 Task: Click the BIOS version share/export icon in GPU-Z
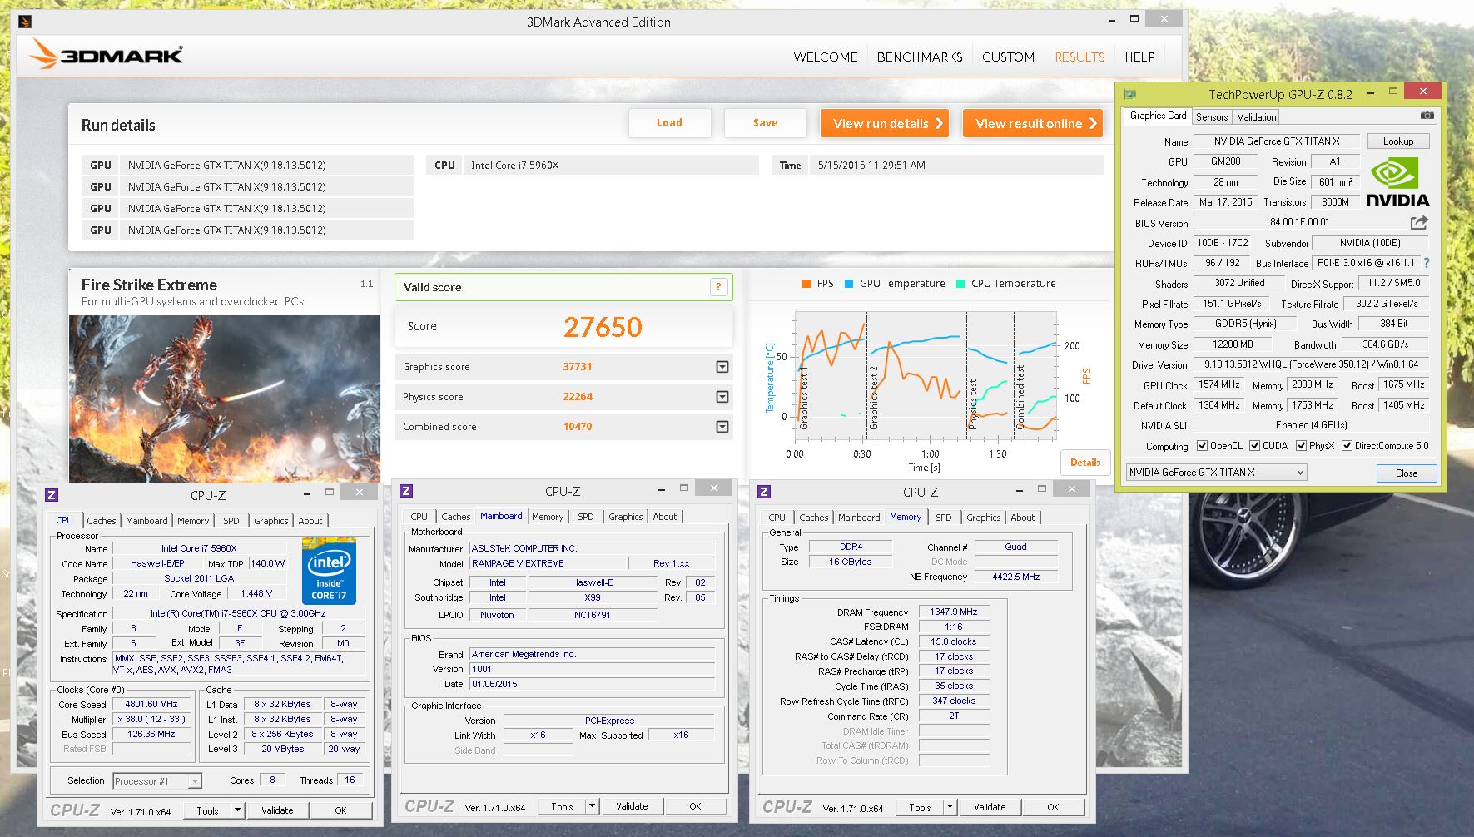pyautogui.click(x=1419, y=222)
